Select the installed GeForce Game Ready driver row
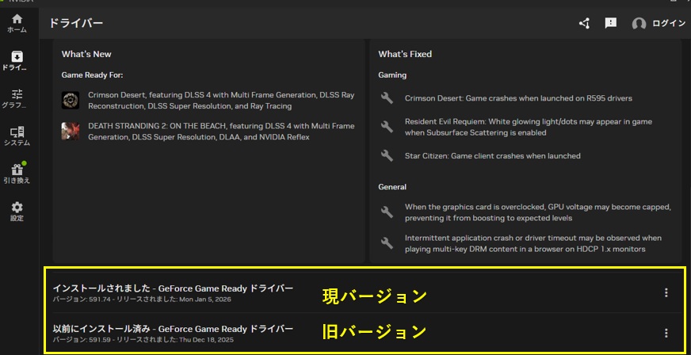Screen dimensions: 691x355 (173, 292)
